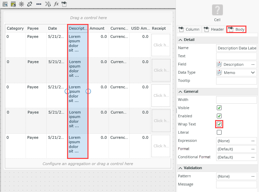
Task: Click the wrench tools toolbar icon
Action: 48,4
